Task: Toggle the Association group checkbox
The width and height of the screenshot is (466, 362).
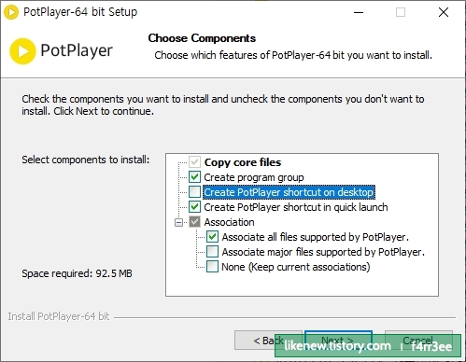Action: click(194, 222)
